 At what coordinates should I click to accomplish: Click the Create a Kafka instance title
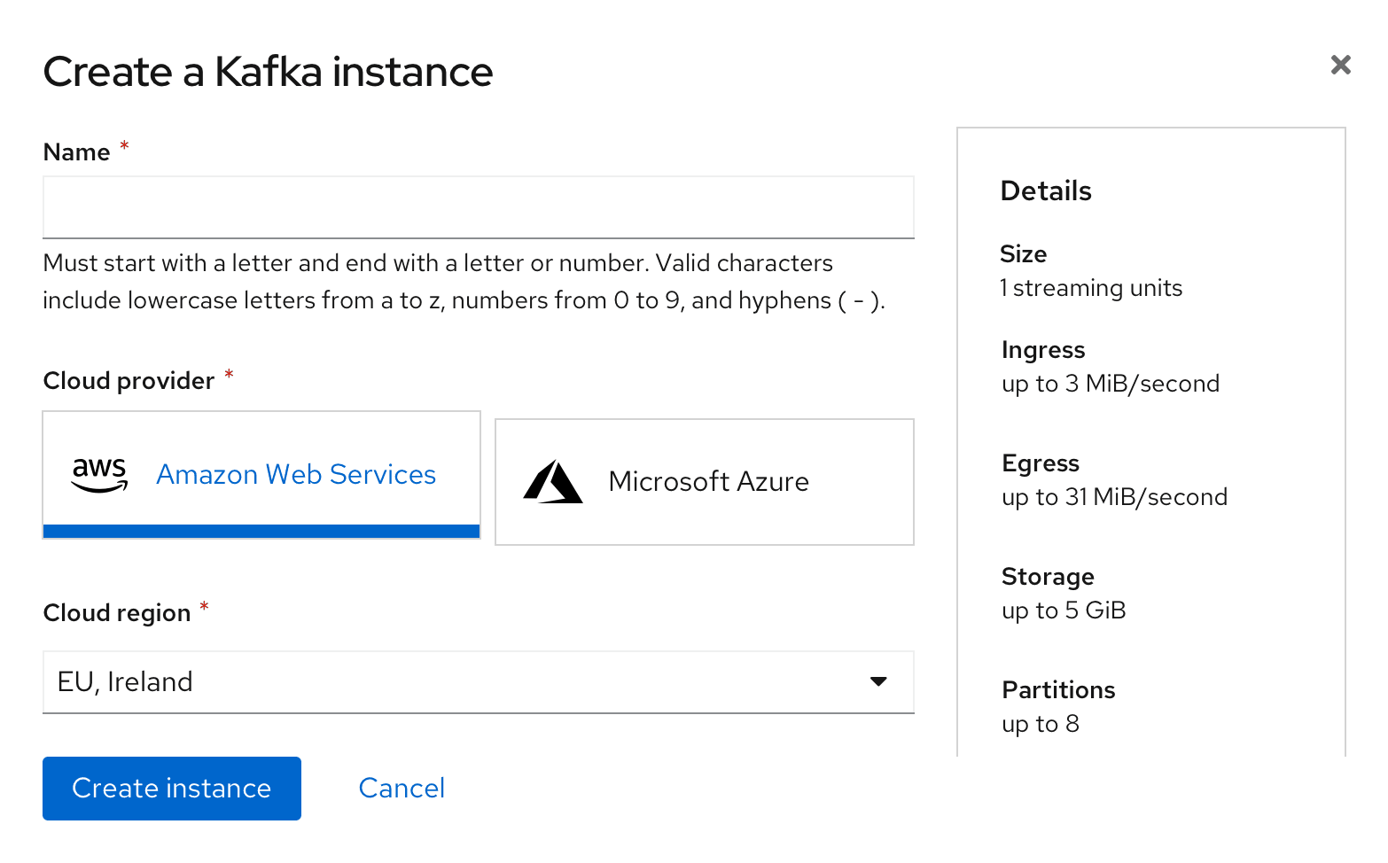pyautogui.click(x=268, y=72)
